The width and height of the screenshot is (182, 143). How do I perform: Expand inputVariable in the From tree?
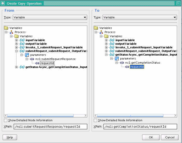point(16,40)
